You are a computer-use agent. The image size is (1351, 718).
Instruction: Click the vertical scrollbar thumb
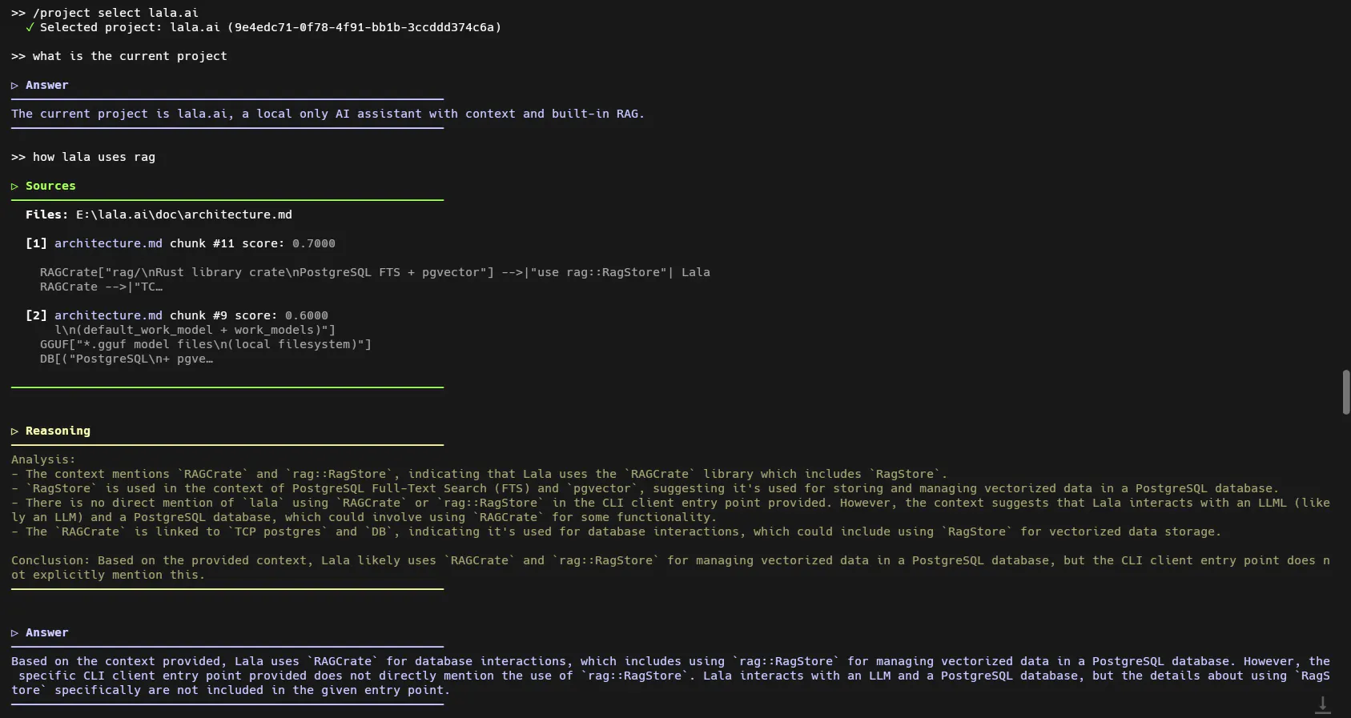tap(1346, 392)
